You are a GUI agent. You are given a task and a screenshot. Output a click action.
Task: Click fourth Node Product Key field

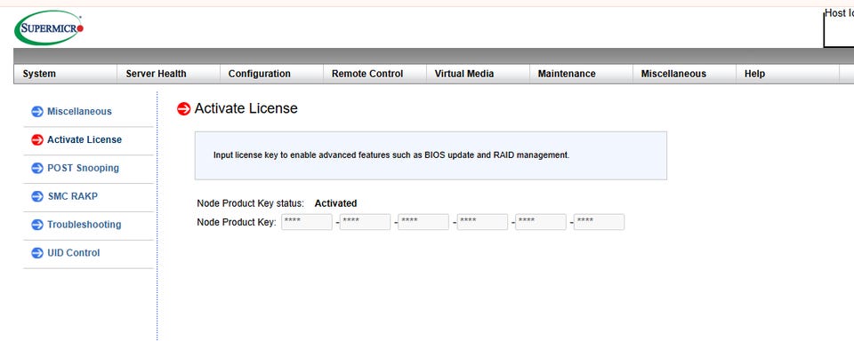click(482, 222)
